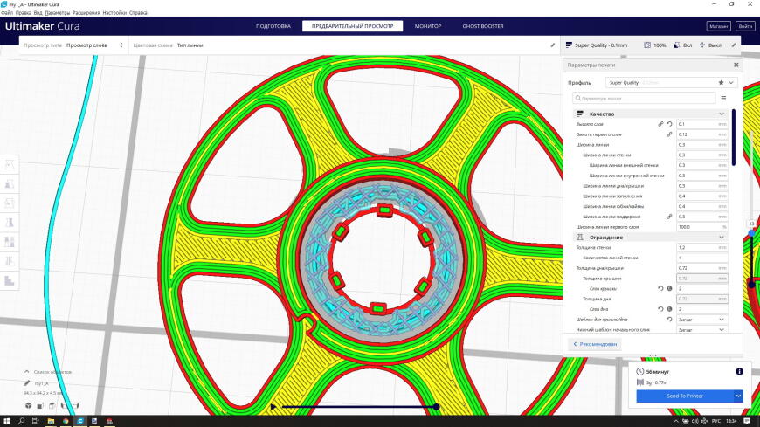The width and height of the screenshot is (760, 427).
Task: Reset Слои крышки with the undo arrow
Action: 660,288
